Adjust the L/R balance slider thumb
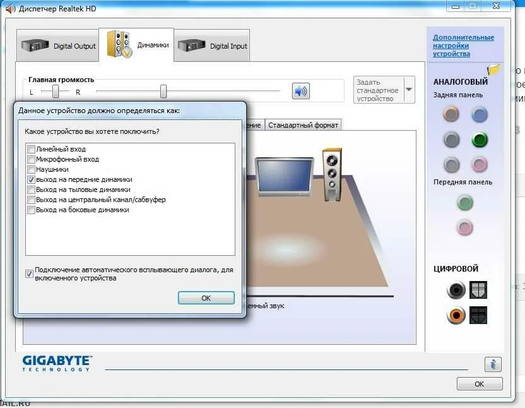525x408 pixels. pos(56,91)
